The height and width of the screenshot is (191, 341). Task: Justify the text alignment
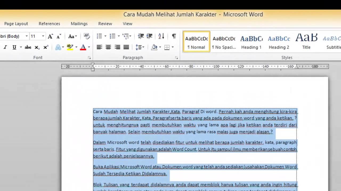pos(126,47)
